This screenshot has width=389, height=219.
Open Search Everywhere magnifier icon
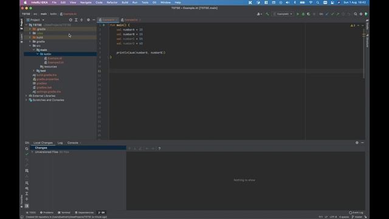pyautogui.click(x=356, y=14)
